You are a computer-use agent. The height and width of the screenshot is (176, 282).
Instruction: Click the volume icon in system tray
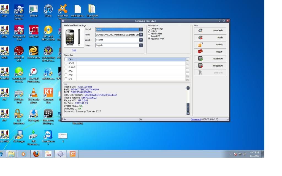[245, 154]
